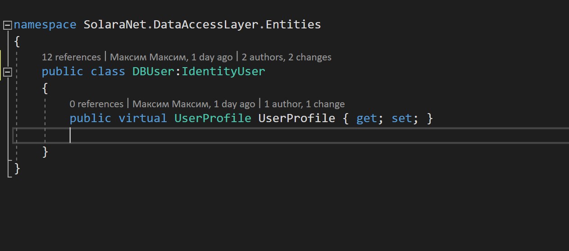
Task: Open the 12 references CodeLens link
Action: point(71,57)
